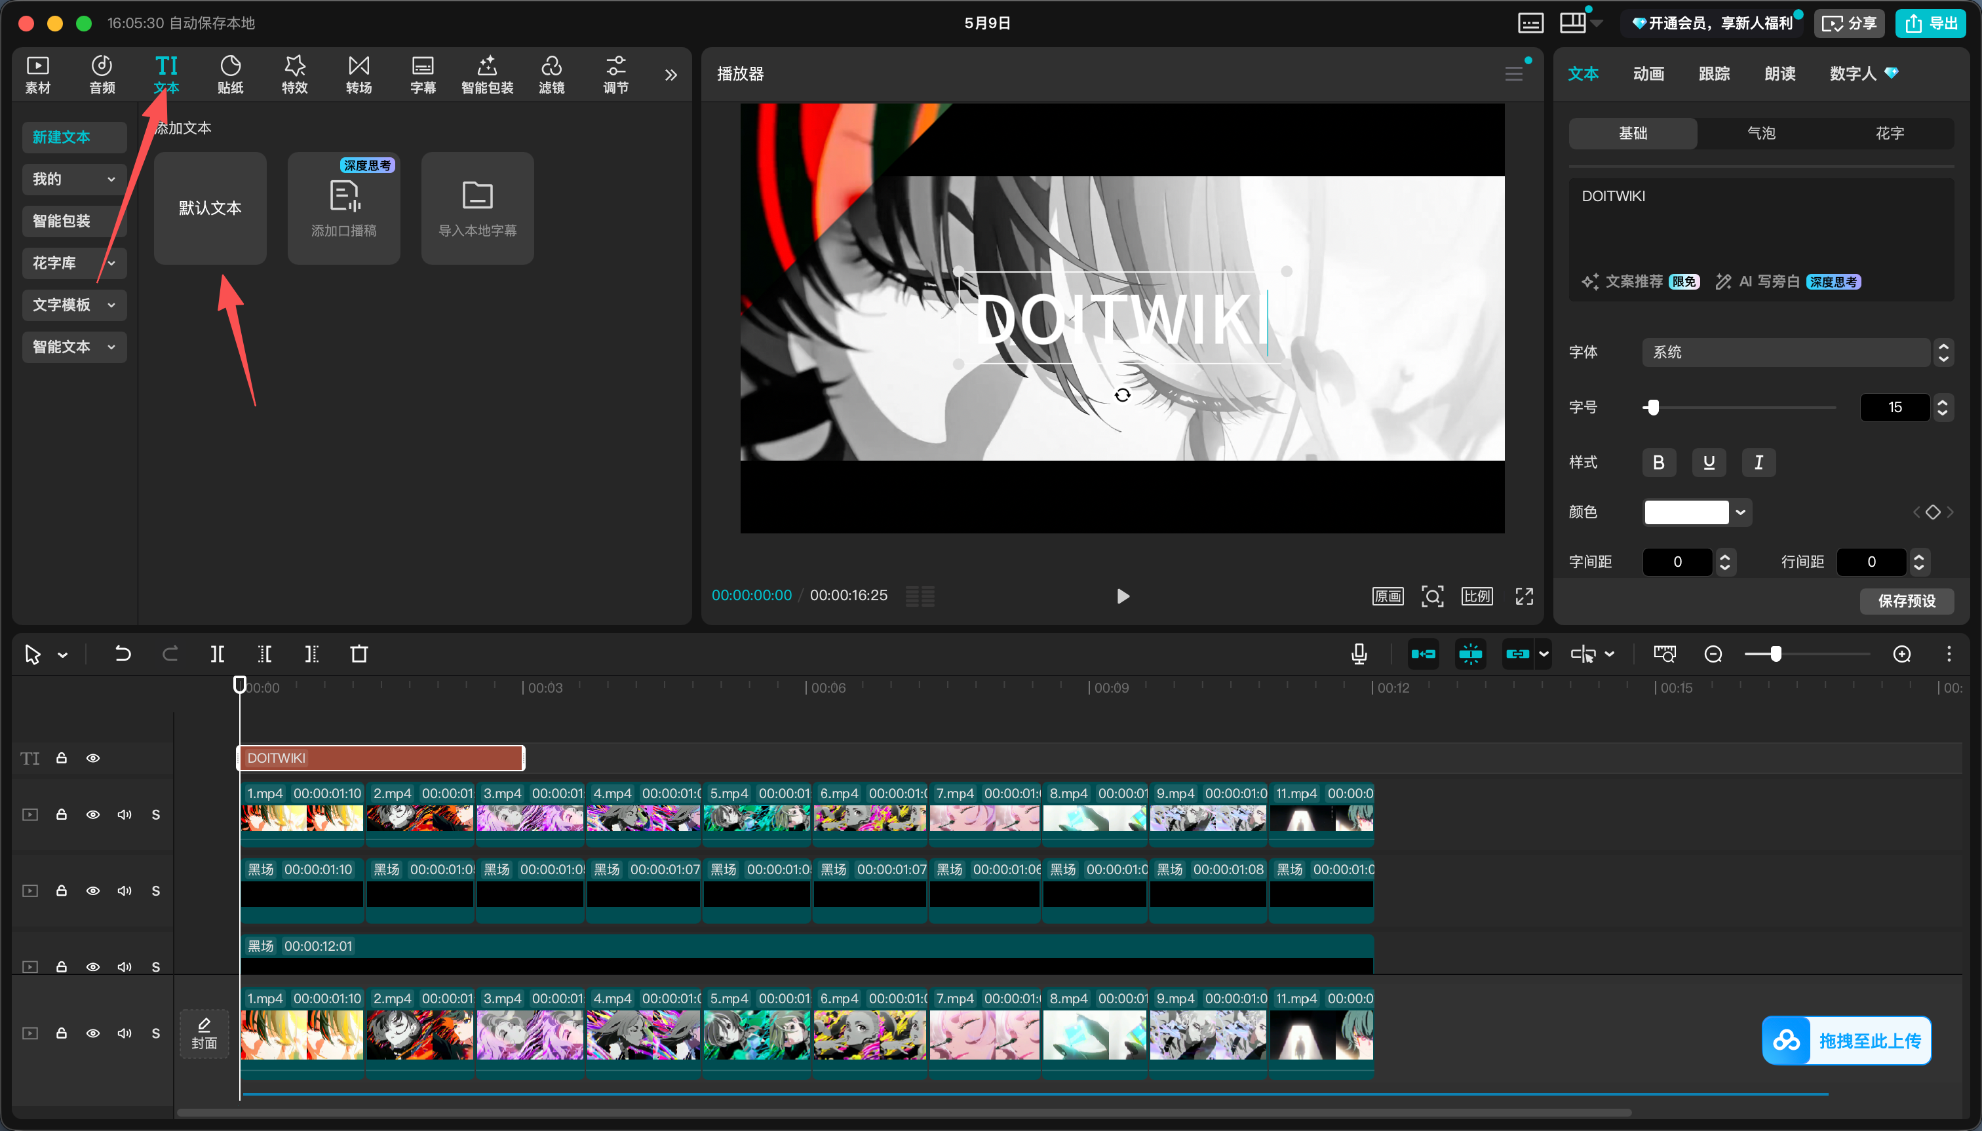Enter fullscreen preview

(1525, 596)
